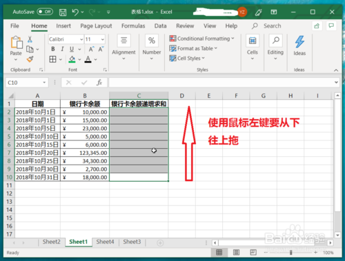Open Clipboard dialog launcher

(x=41, y=70)
